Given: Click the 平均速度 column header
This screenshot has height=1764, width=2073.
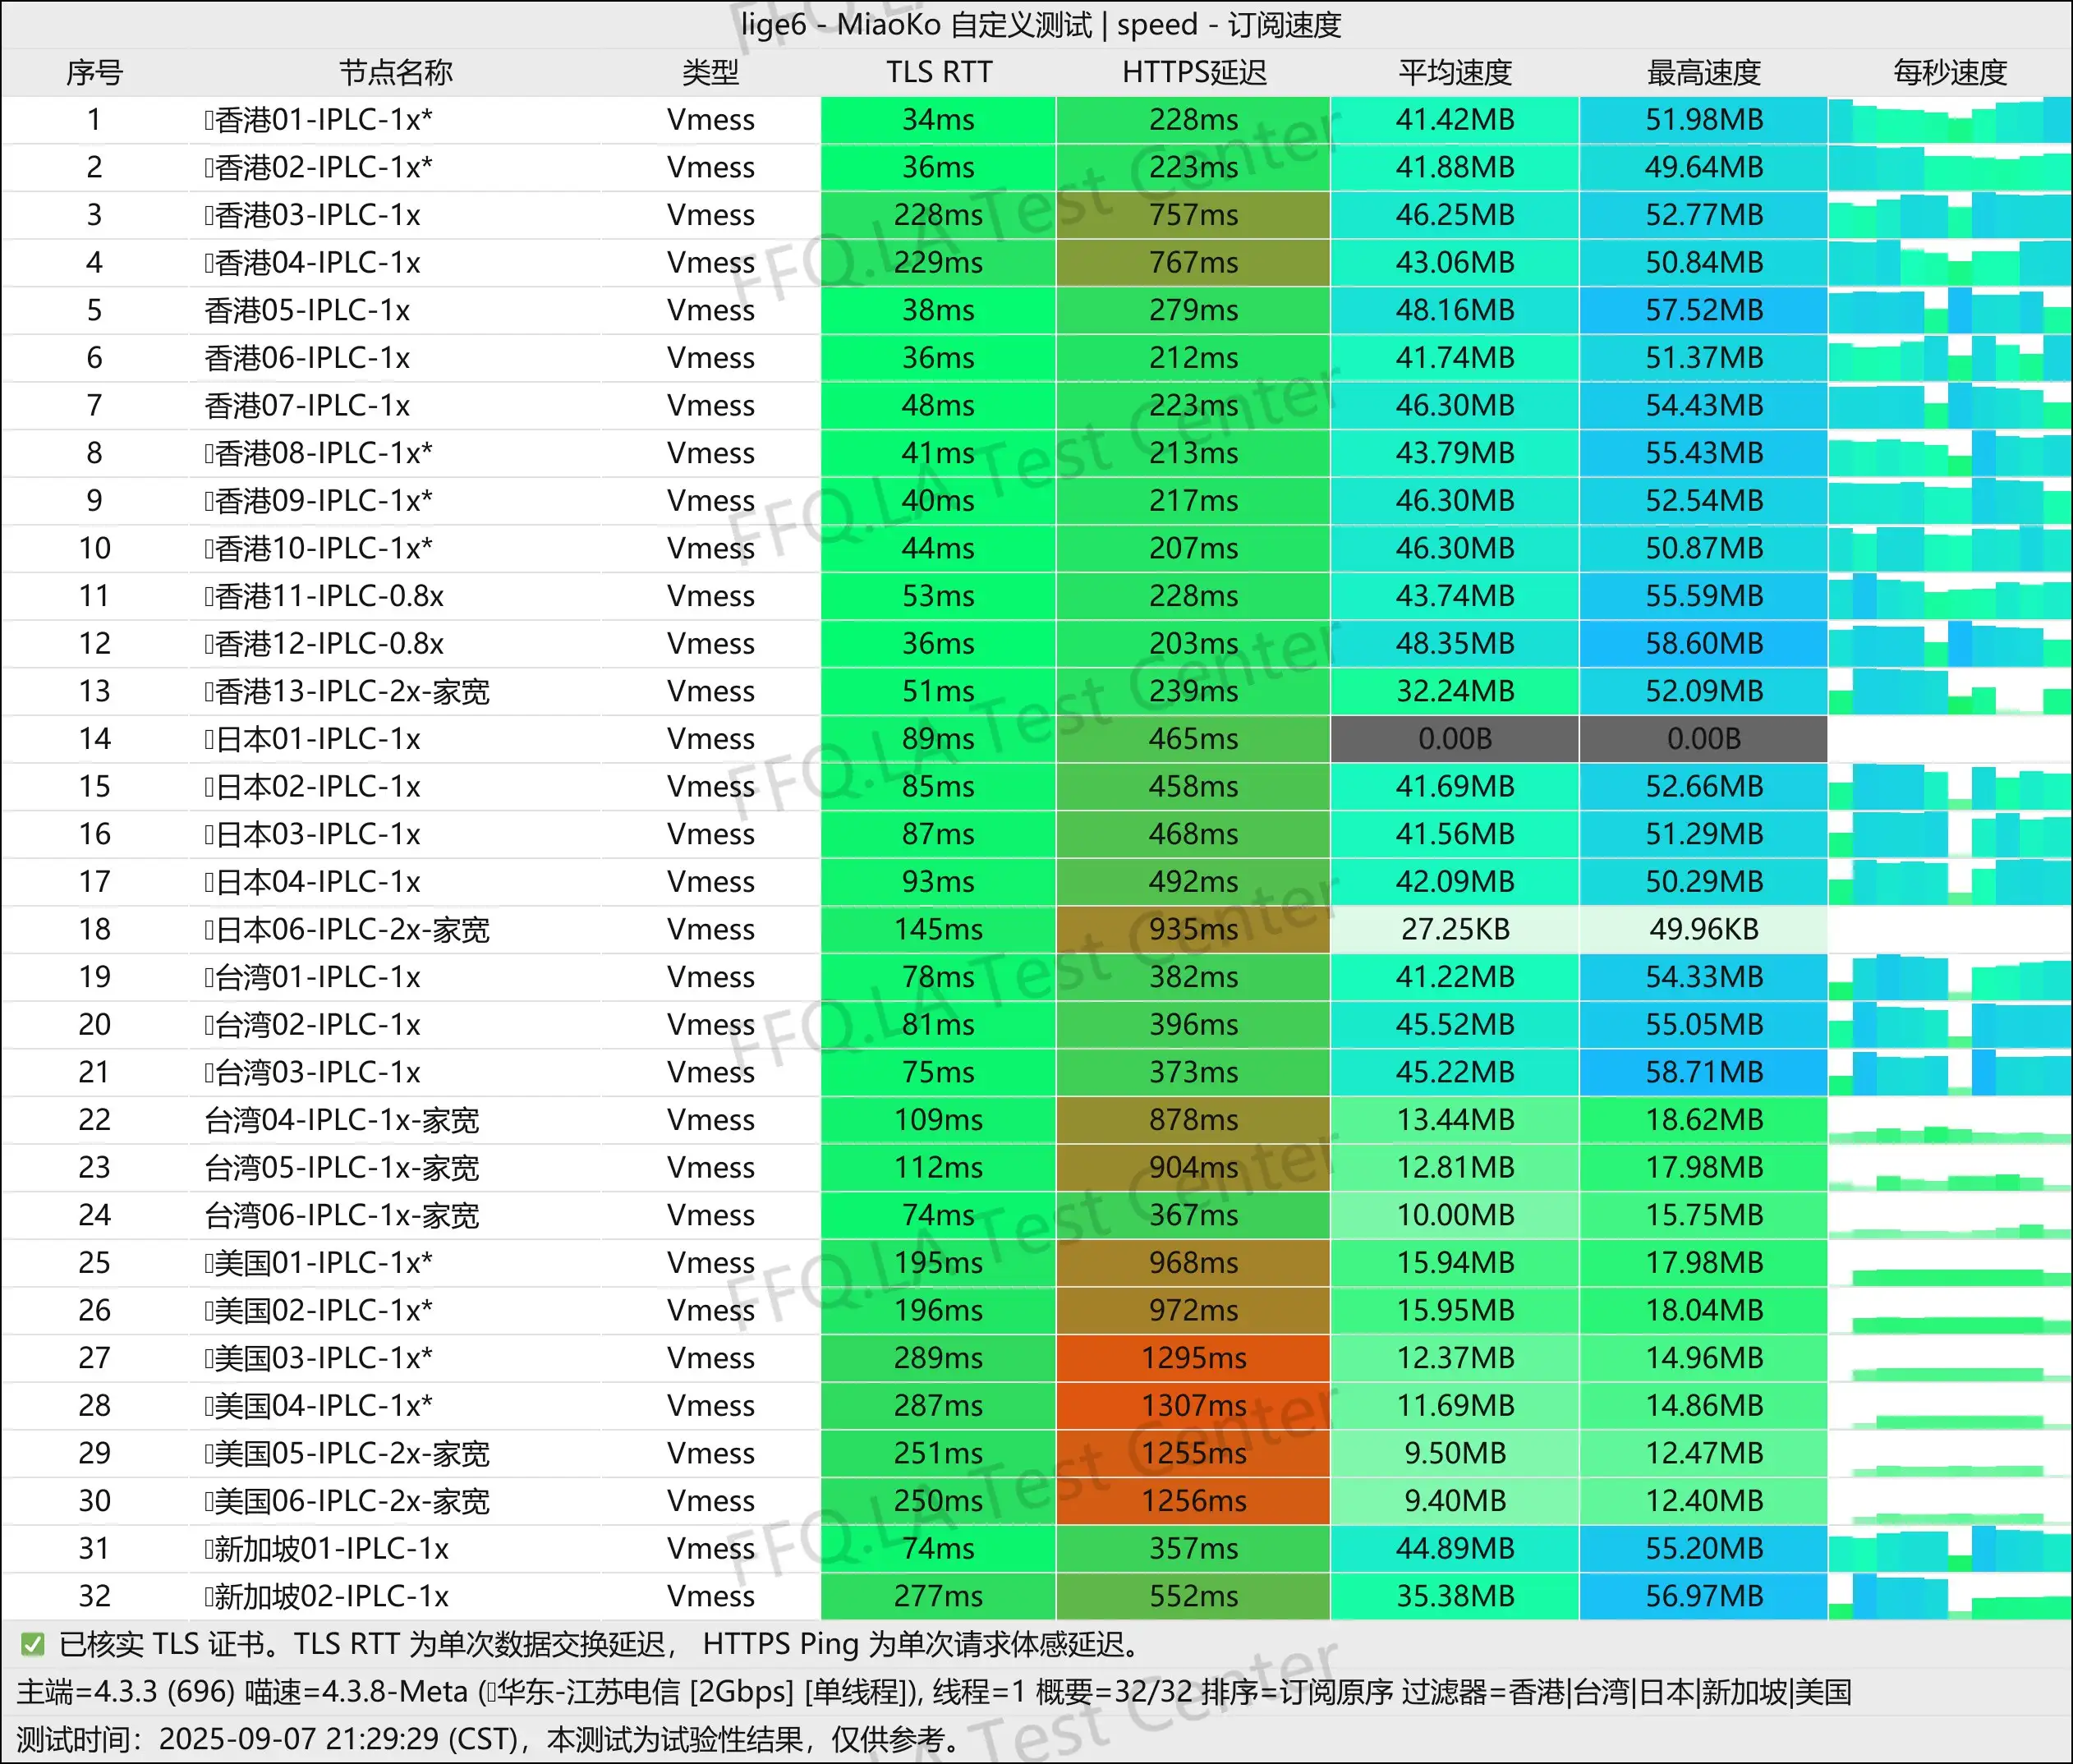Looking at the screenshot, I should tap(1455, 72).
